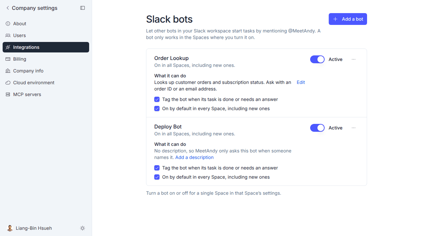The height and width of the screenshot is (236, 421).
Task: Click Add a description for Deploy Bot
Action: pos(194,157)
